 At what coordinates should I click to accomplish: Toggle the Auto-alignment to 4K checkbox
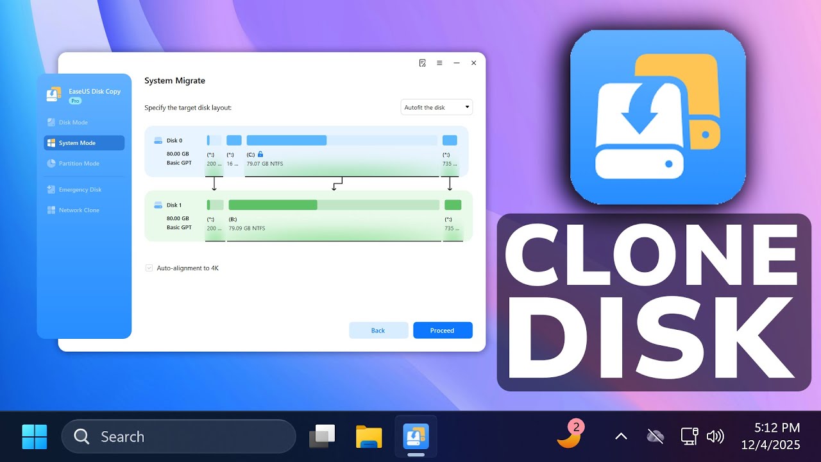(149, 268)
